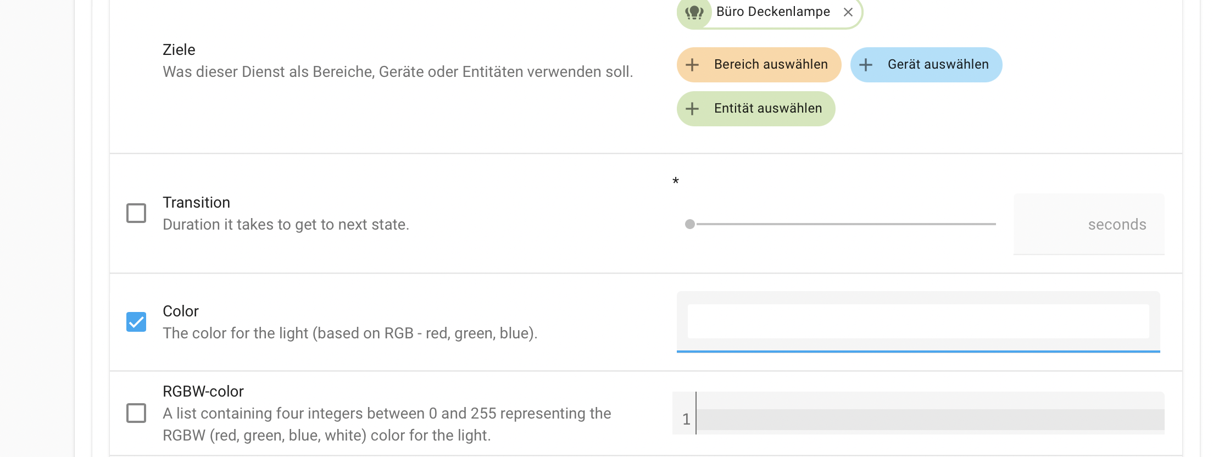Image resolution: width=1213 pixels, height=457 pixels.
Task: Select the Büro Deckenlampe chip name
Action: (x=773, y=12)
